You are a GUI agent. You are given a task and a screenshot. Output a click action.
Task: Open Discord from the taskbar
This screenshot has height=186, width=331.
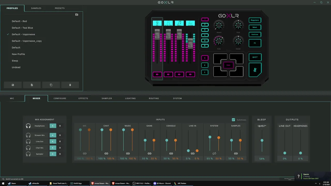tap(162, 183)
